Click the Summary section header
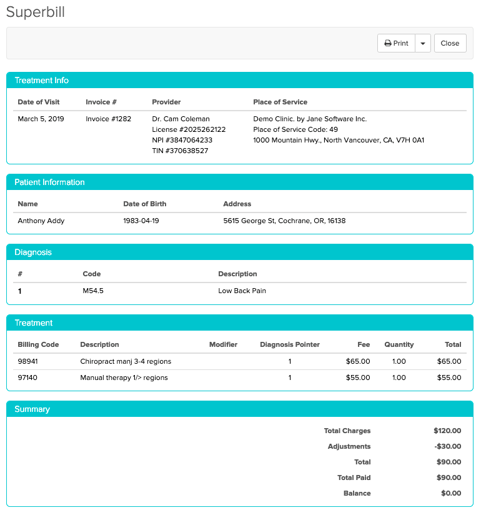The height and width of the screenshot is (515, 481). [x=32, y=409]
